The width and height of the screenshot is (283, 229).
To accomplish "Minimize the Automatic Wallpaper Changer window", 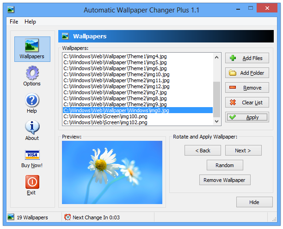I will [x=238, y=9].
